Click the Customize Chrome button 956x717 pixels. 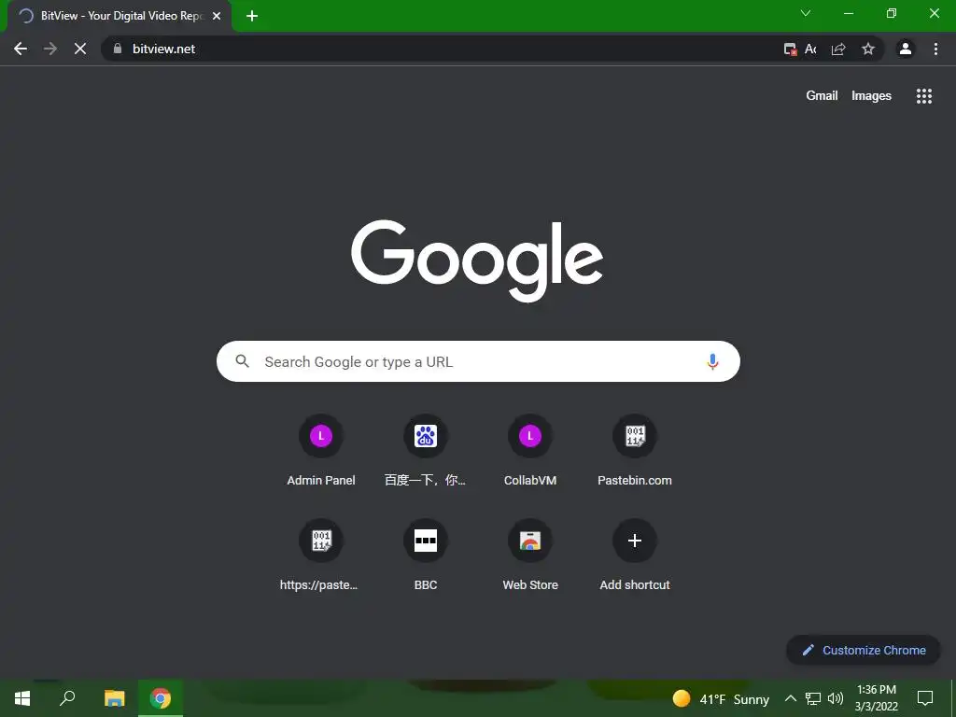pos(864,650)
